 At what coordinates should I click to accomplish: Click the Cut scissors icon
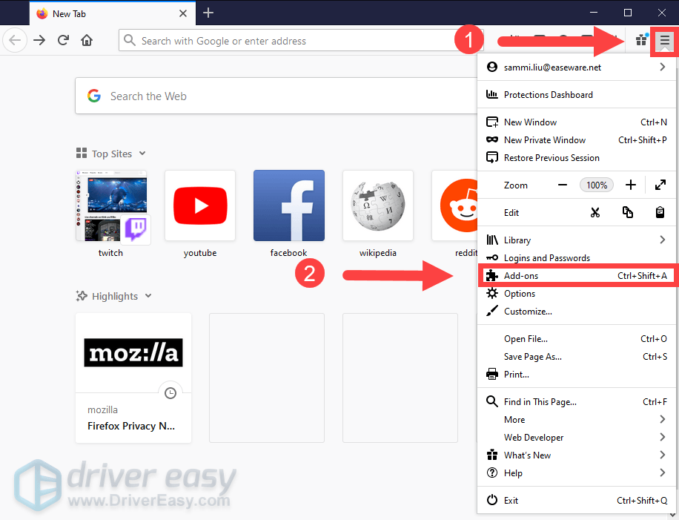(x=594, y=212)
